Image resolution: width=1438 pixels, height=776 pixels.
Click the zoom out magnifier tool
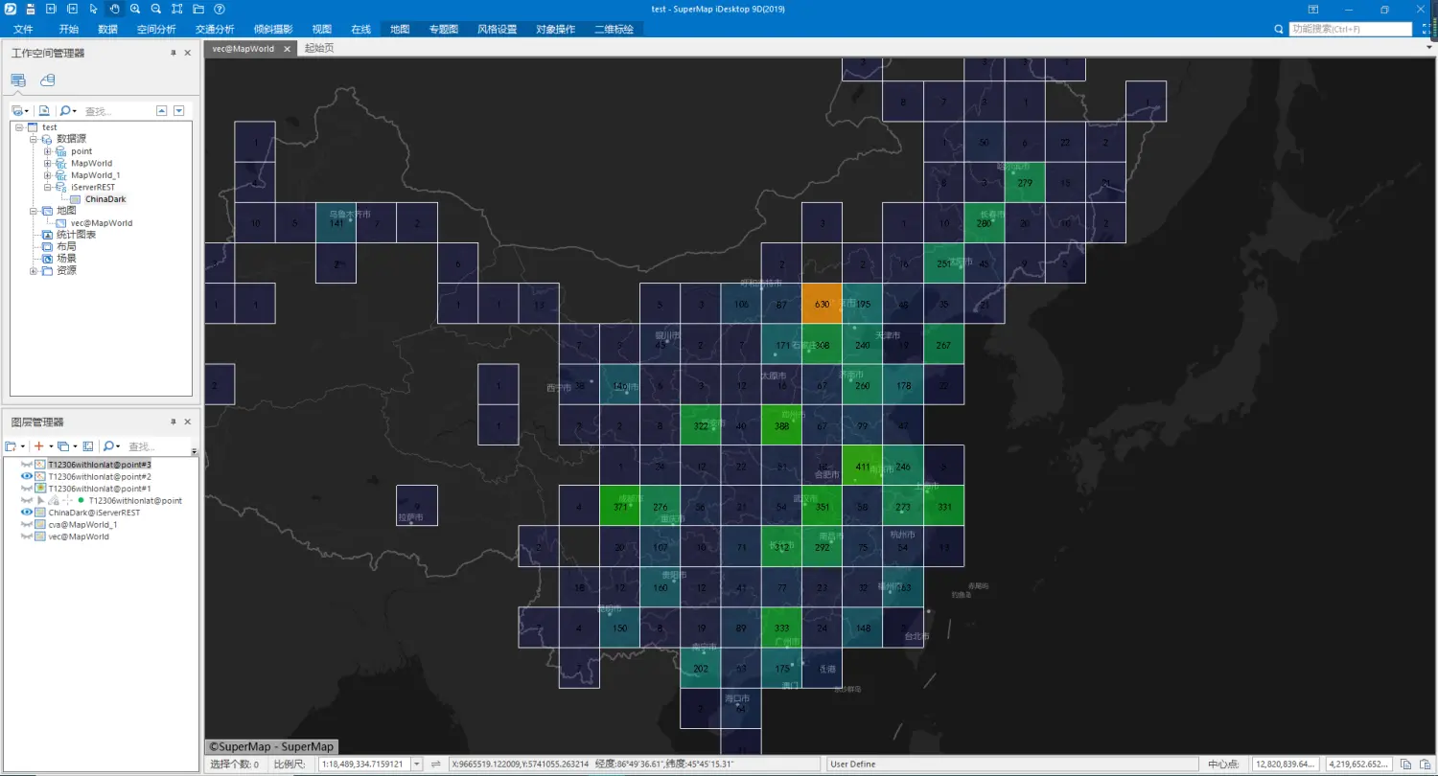click(x=156, y=9)
